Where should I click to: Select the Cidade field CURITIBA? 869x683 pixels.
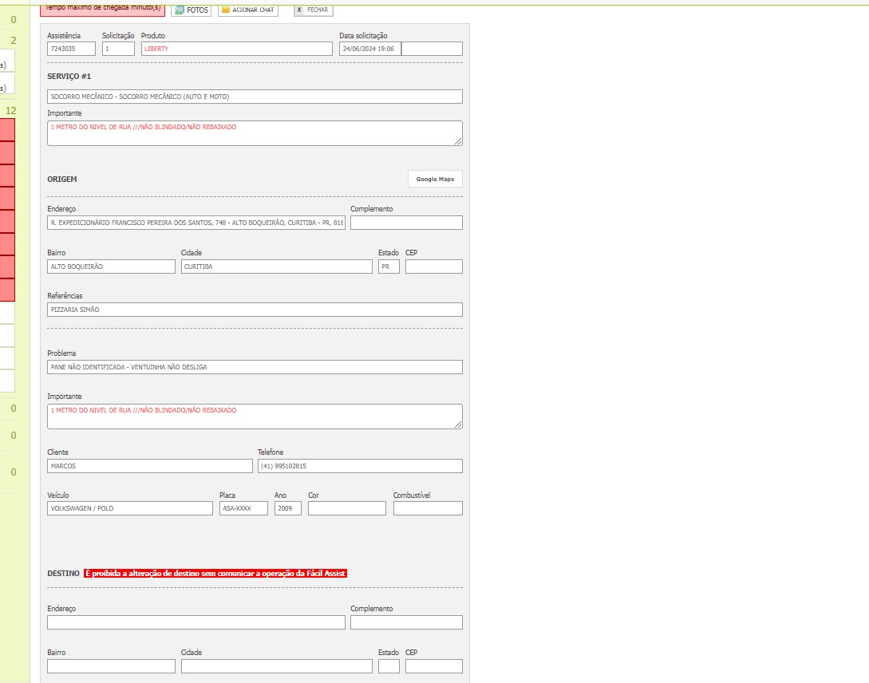click(x=277, y=266)
